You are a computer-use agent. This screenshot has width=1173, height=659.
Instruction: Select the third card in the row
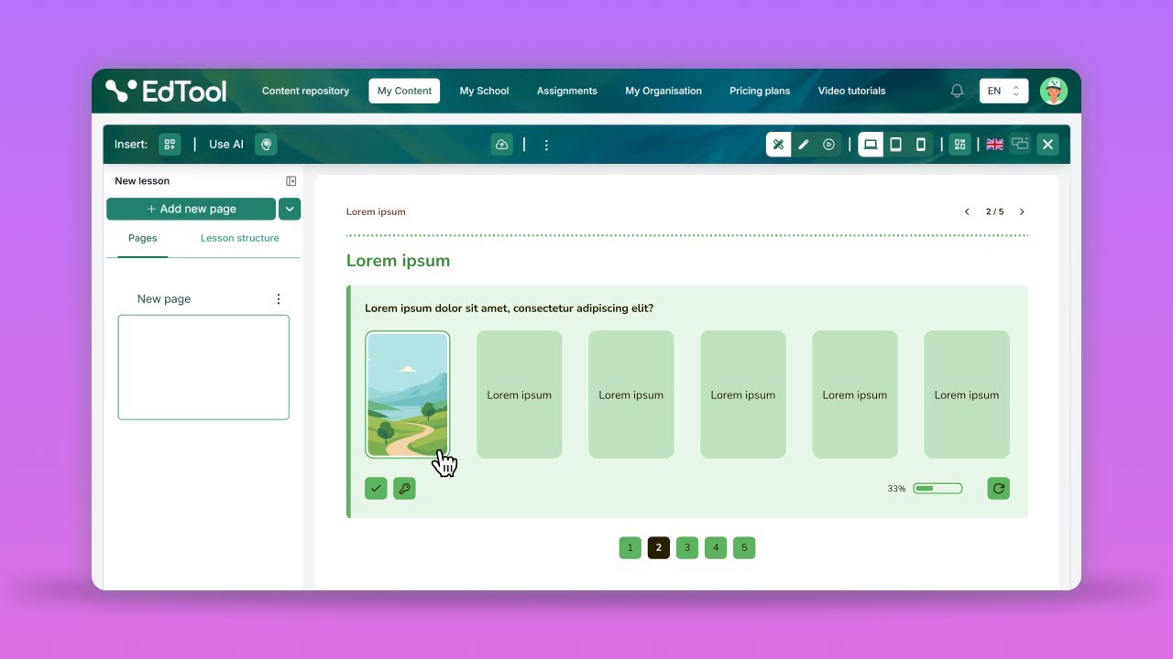pos(631,394)
